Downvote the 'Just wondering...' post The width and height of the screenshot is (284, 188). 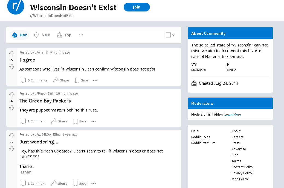coord(12,149)
